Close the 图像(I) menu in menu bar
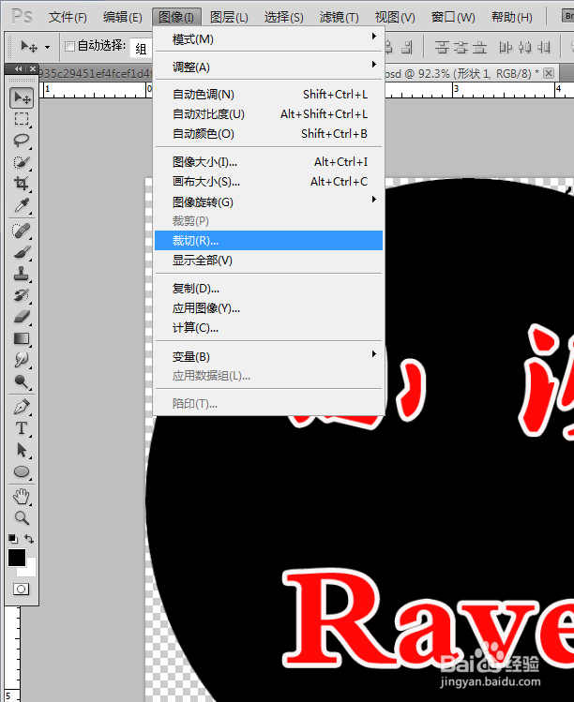Viewport: 574px width, 702px height. click(176, 17)
